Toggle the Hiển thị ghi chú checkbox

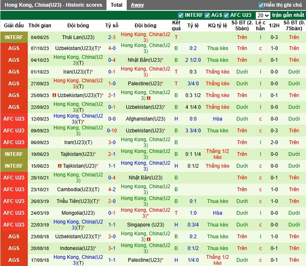tap(261, 5)
